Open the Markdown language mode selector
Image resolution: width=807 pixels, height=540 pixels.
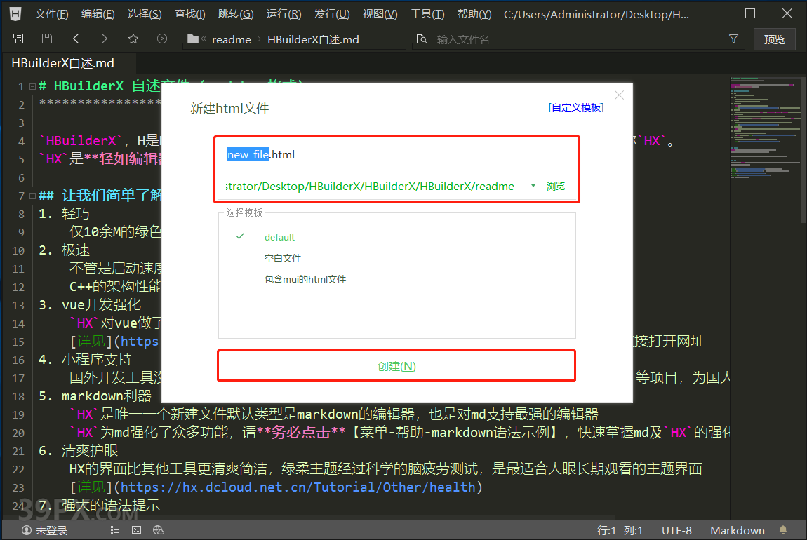click(x=737, y=530)
